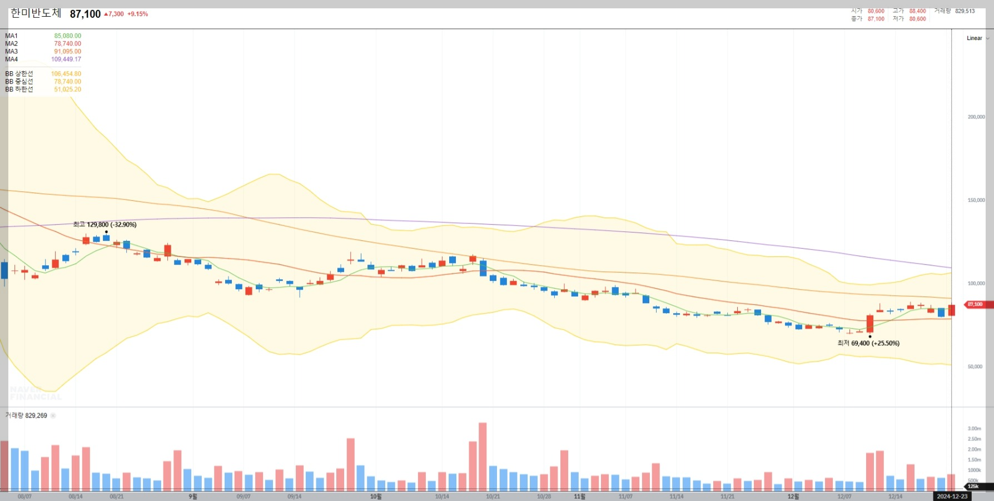Click the 150,000 price axis label

[x=976, y=200]
